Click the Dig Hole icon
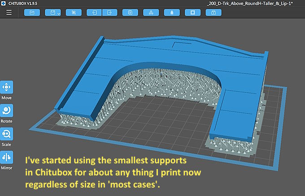This screenshot has width=305, height=196. tap(192, 13)
